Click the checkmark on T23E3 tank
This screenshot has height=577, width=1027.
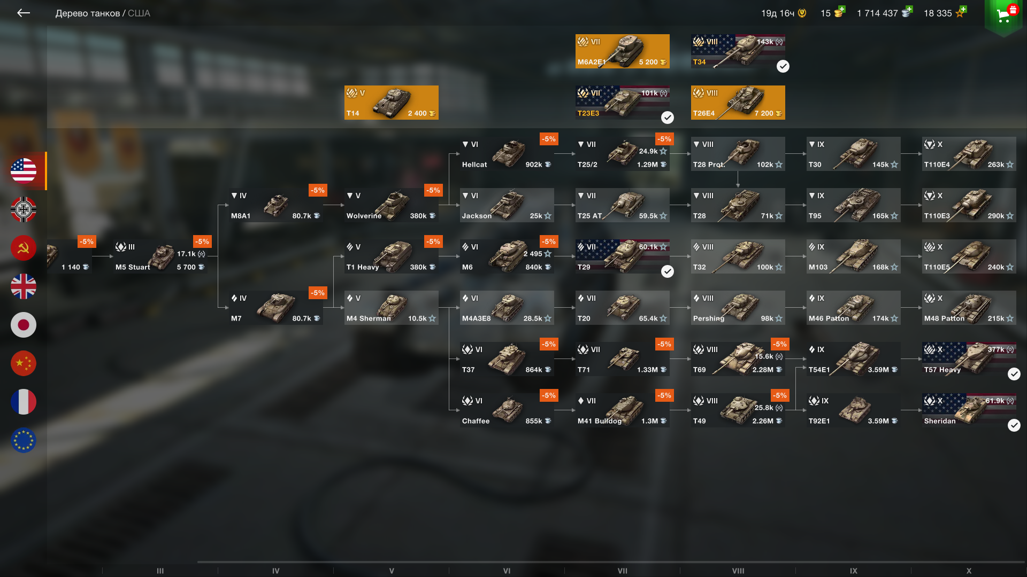pos(668,118)
